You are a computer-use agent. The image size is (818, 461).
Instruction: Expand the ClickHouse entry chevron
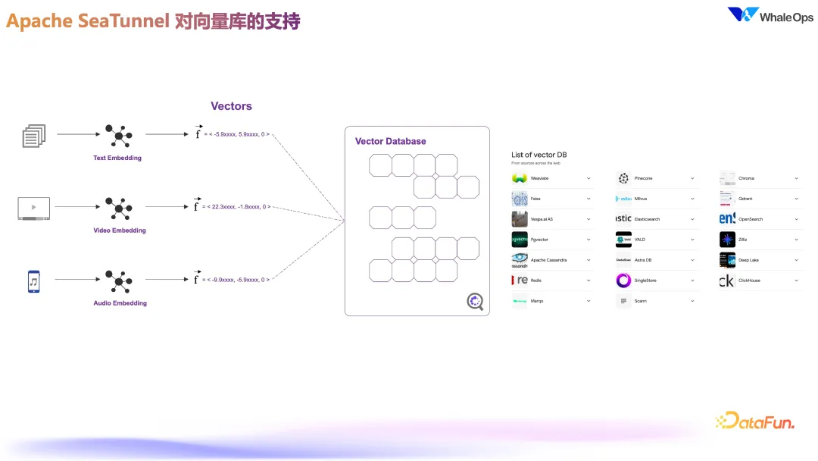click(796, 281)
